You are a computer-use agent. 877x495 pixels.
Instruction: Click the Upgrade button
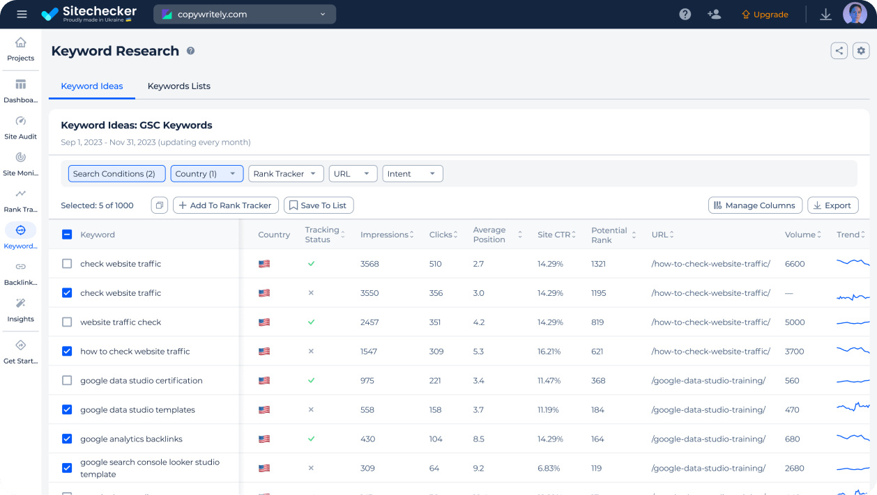[765, 14]
